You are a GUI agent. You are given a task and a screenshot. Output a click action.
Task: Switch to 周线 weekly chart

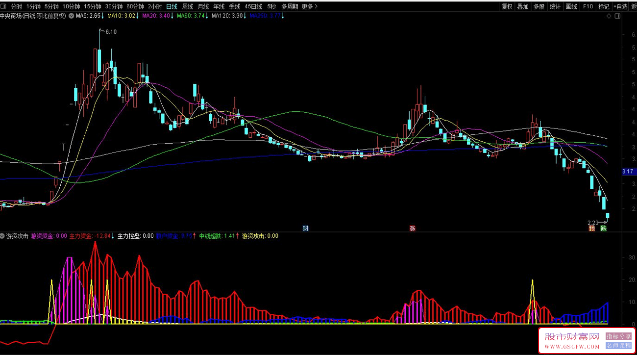[x=188, y=6]
